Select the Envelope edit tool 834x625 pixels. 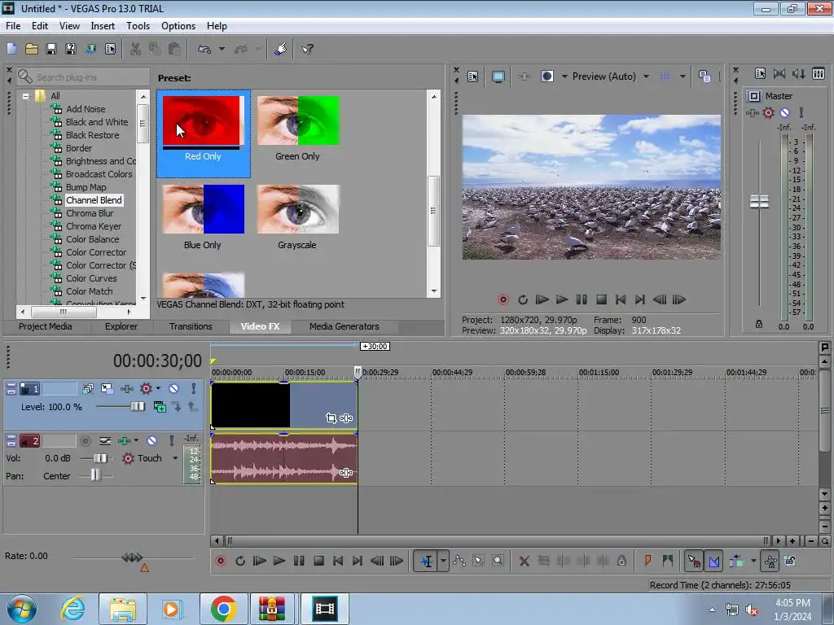(x=459, y=561)
